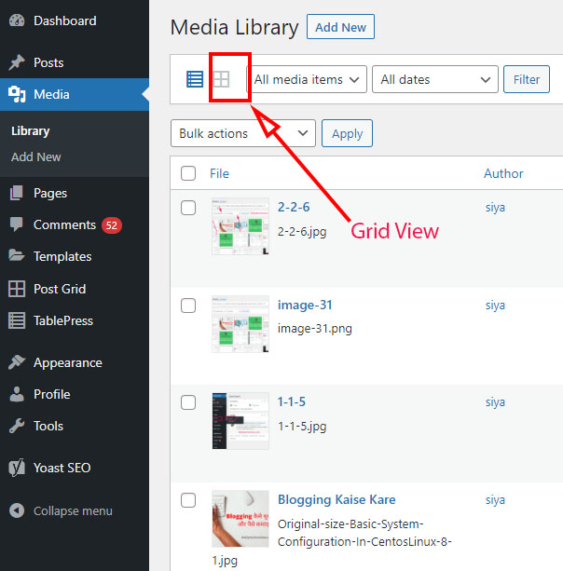Click author siya in 1-1-5 row
Image resolution: width=563 pixels, height=571 pixels.
tap(495, 402)
